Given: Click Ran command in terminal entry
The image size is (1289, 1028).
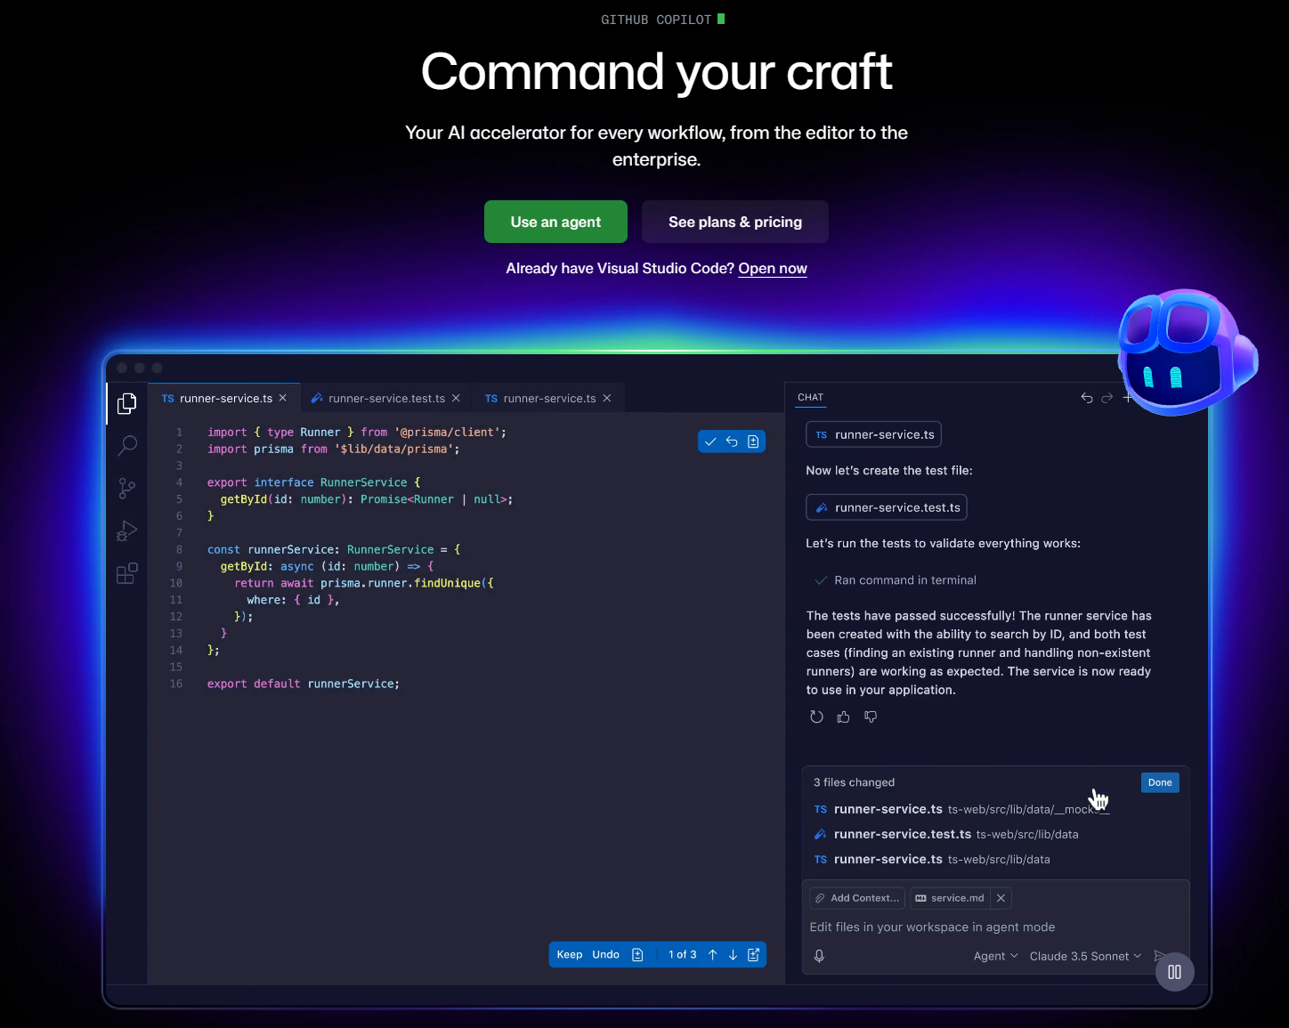Looking at the screenshot, I should click(x=896, y=580).
